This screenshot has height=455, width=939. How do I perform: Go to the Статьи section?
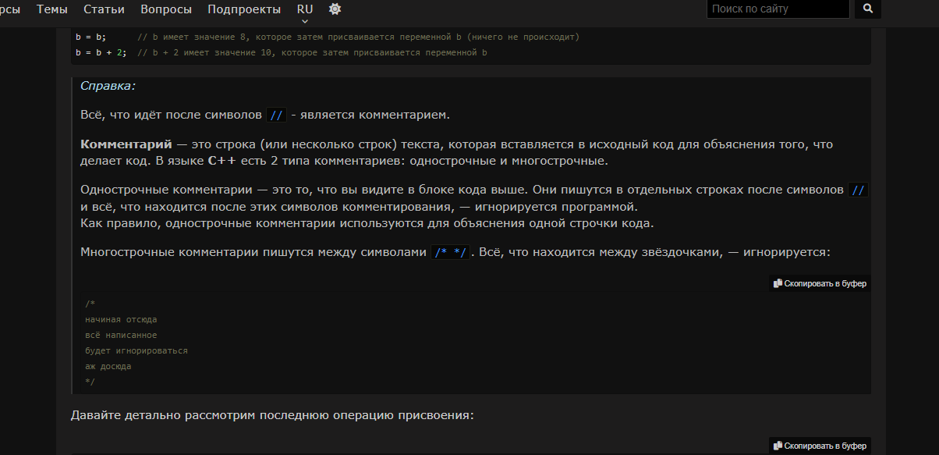pyautogui.click(x=104, y=9)
